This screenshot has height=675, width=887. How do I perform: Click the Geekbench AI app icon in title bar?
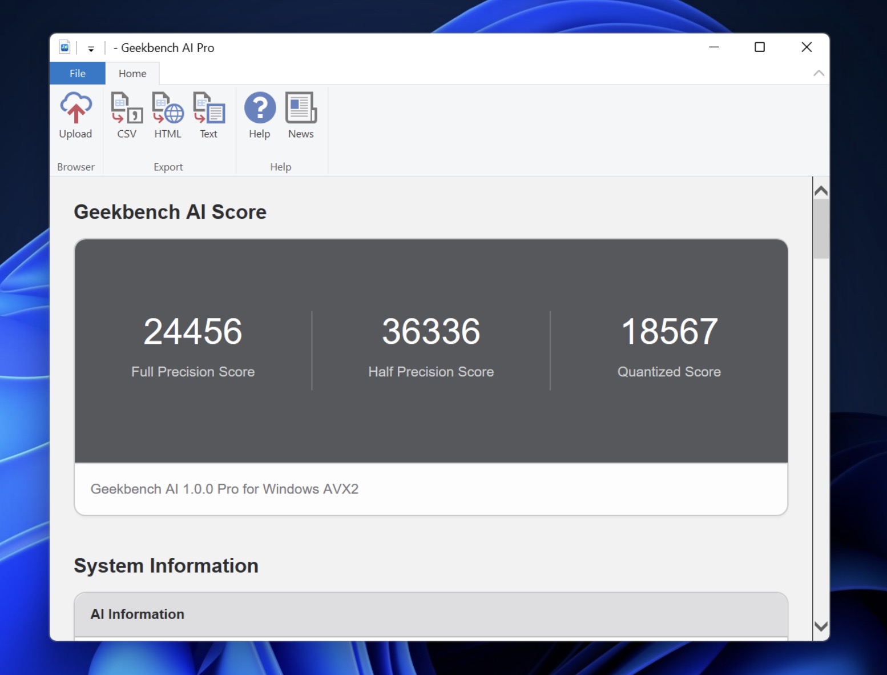tap(64, 47)
